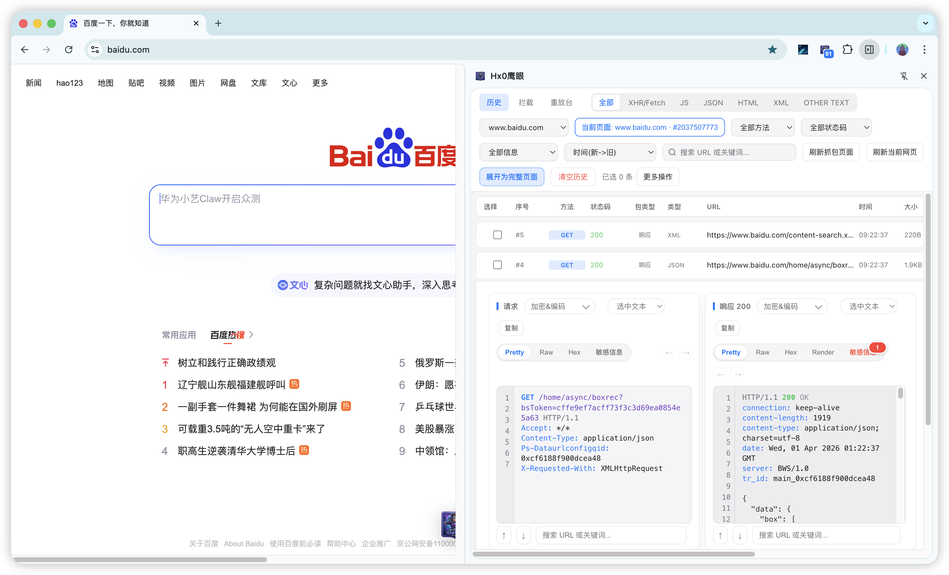Open the 时间(新->旧) sort dropdown
This screenshot has height=575, width=949.
[x=610, y=152]
